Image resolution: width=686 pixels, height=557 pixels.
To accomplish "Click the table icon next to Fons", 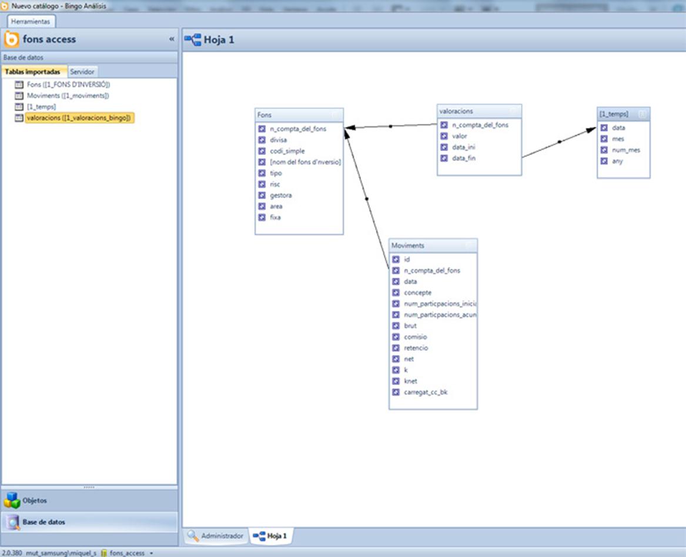I will coord(18,85).
